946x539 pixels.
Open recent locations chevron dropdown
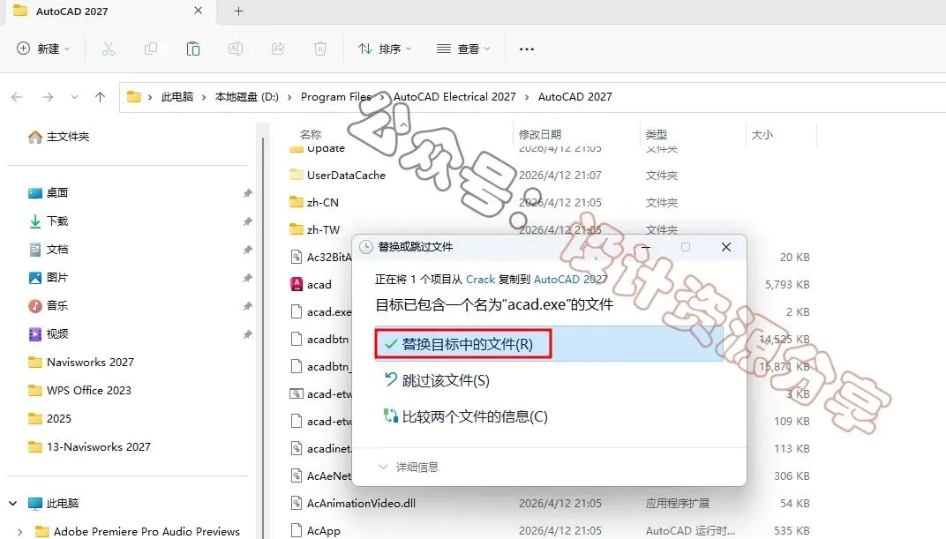tap(74, 97)
